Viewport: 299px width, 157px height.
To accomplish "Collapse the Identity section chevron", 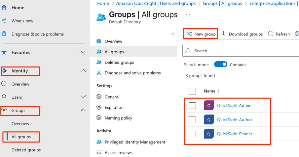I will click(83, 70).
